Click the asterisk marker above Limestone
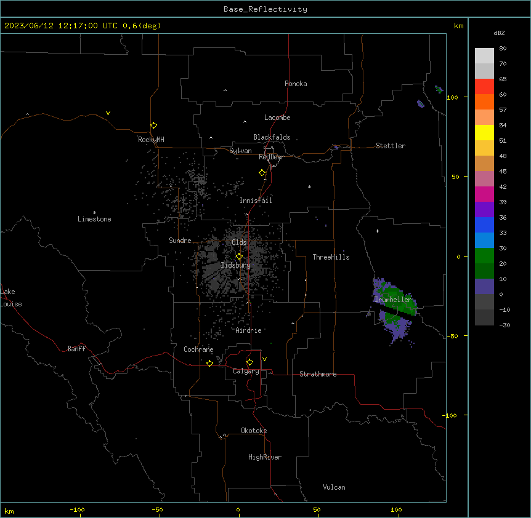Image resolution: width=531 pixels, height=518 pixels. (x=94, y=213)
